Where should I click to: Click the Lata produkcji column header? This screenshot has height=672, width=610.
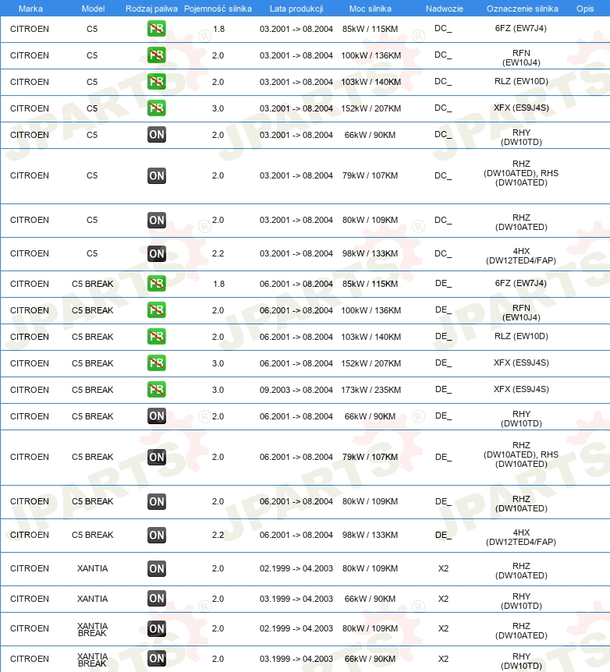(296, 9)
